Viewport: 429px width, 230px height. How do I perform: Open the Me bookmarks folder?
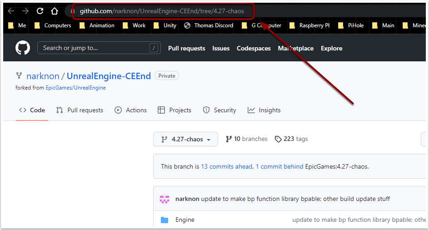pyautogui.click(x=17, y=25)
